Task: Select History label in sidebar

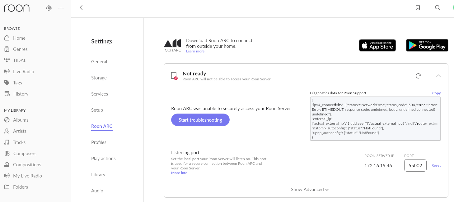Action: [x=21, y=94]
